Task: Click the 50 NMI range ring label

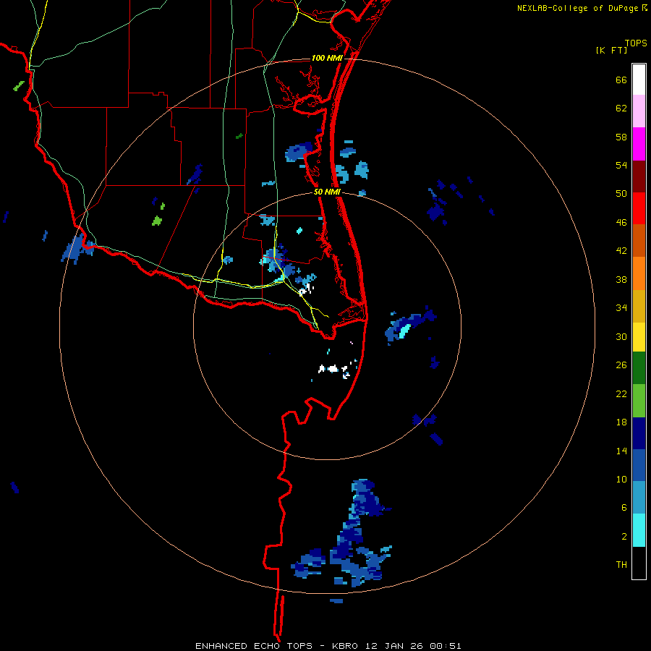Action: [x=327, y=192]
